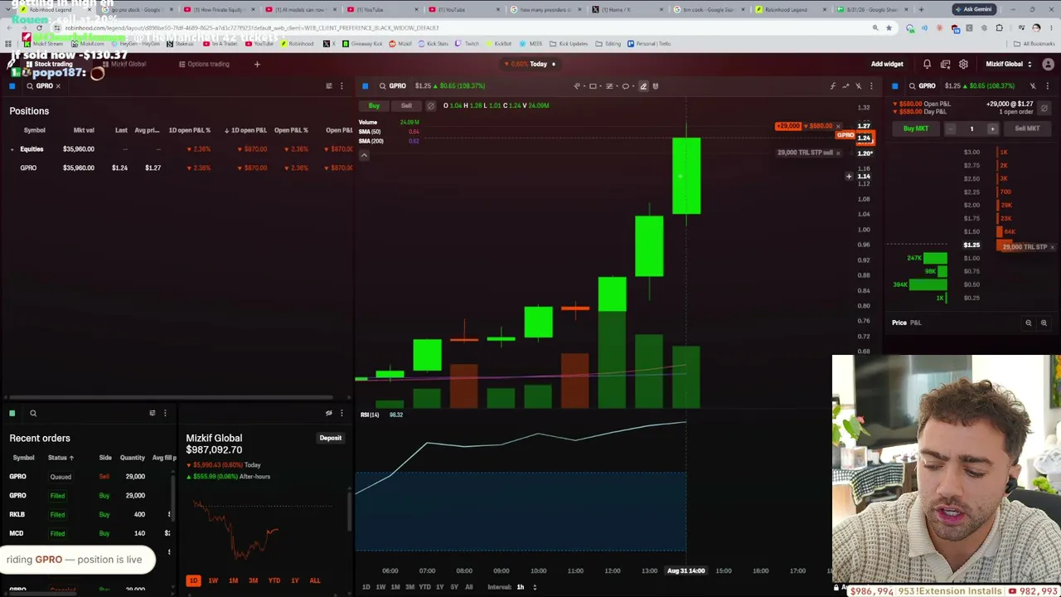
Task: Open the Mizkif Global account dropdown
Action: coord(1008,64)
